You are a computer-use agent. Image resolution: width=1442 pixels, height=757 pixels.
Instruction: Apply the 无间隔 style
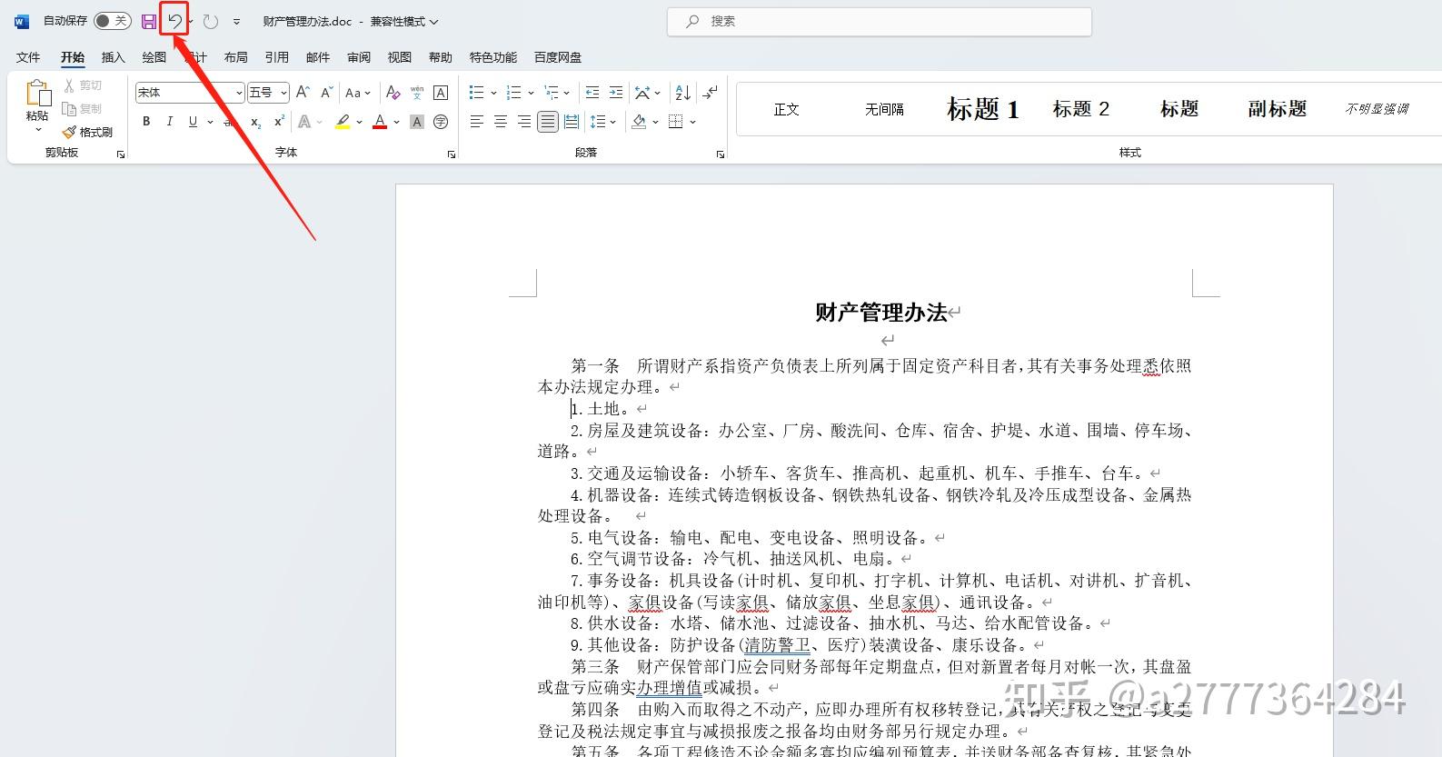click(x=884, y=109)
